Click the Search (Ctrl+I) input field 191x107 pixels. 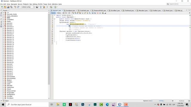click(178, 4)
